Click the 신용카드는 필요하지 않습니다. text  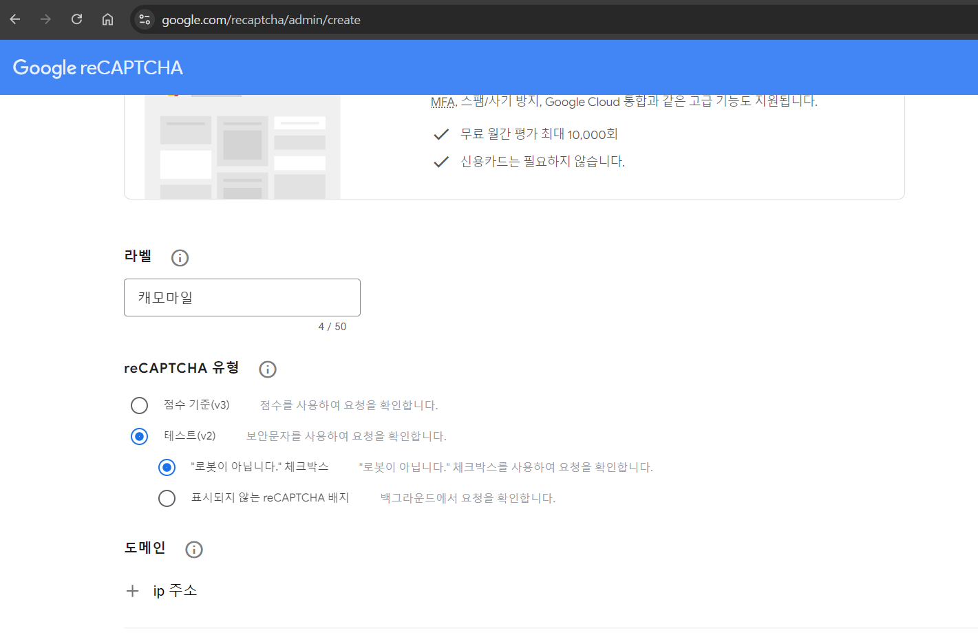[542, 162]
